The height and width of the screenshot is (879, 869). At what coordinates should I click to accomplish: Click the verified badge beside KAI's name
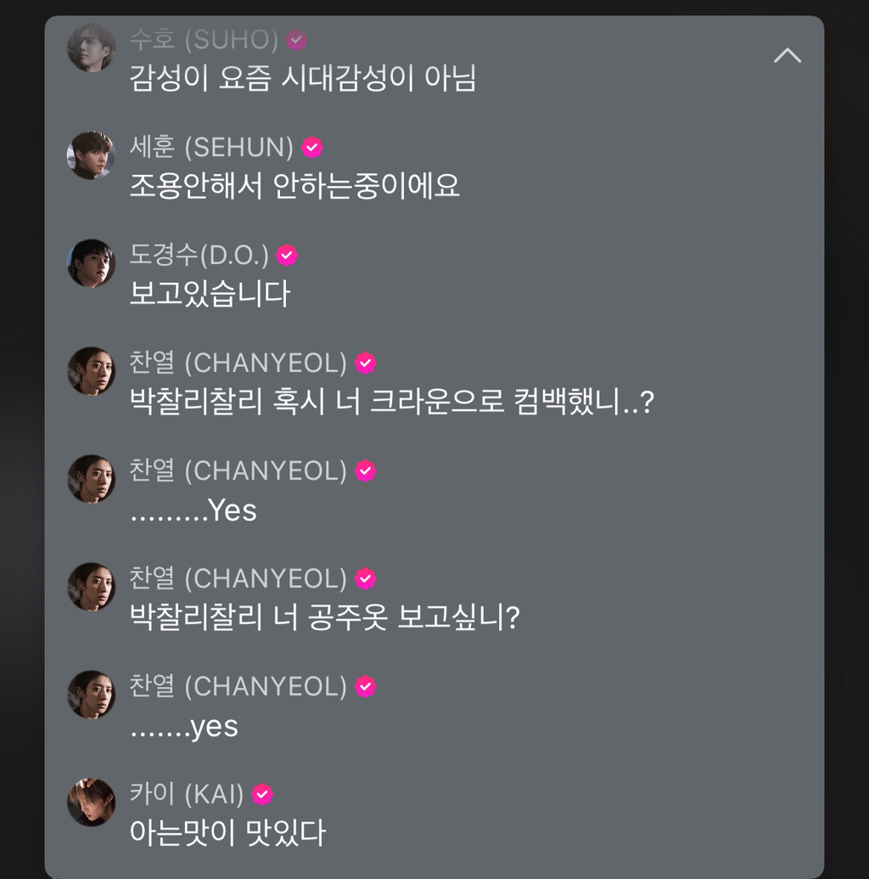[x=262, y=794]
